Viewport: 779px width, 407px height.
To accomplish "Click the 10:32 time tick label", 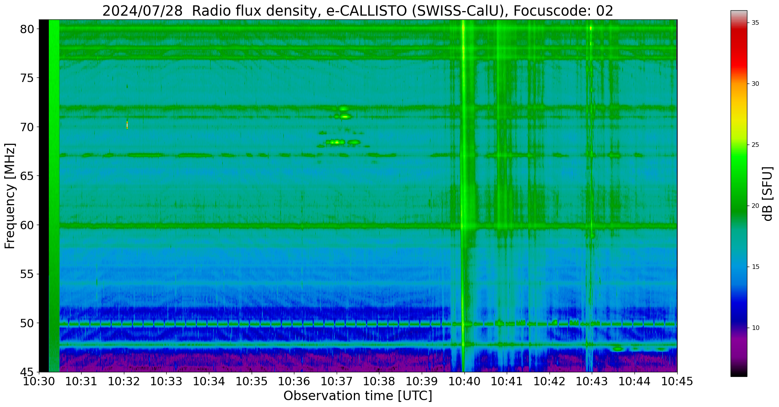I will 124,381.
